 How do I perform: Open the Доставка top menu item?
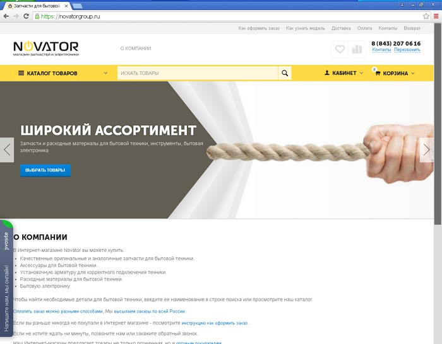click(341, 28)
